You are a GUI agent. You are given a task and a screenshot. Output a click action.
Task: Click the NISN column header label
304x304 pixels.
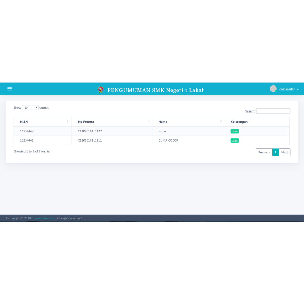coord(24,122)
